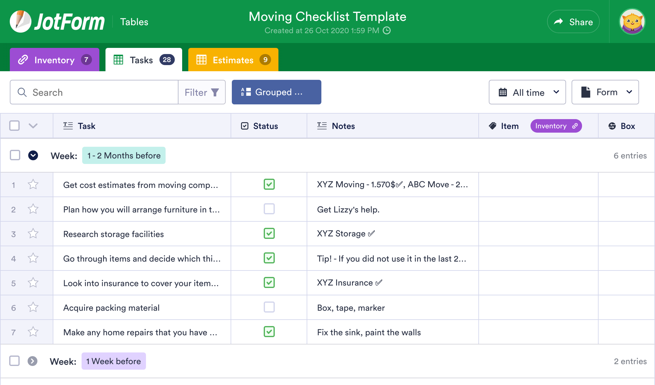Image resolution: width=655 pixels, height=385 pixels.
Task: Click the 1 Week before tag
Action: (114, 361)
